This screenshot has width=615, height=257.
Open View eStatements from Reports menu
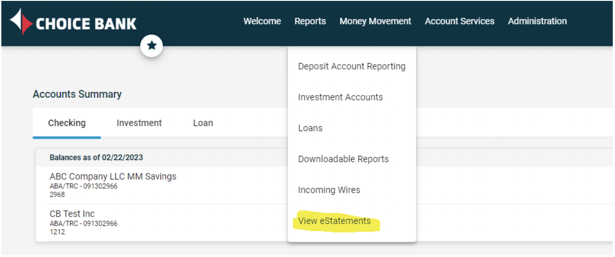tap(334, 221)
